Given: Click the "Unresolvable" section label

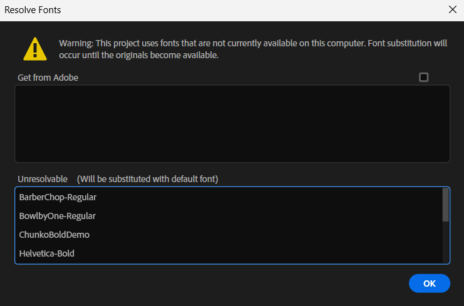Looking at the screenshot, I should tap(43, 179).
